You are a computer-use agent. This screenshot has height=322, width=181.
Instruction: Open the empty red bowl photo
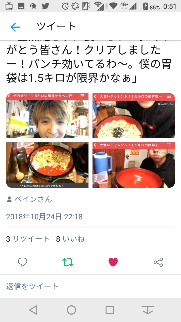(x=134, y=165)
